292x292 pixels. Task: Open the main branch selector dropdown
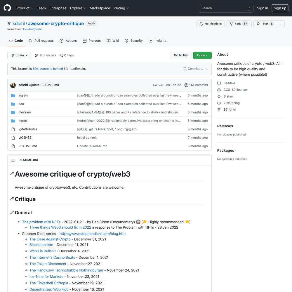(19, 55)
